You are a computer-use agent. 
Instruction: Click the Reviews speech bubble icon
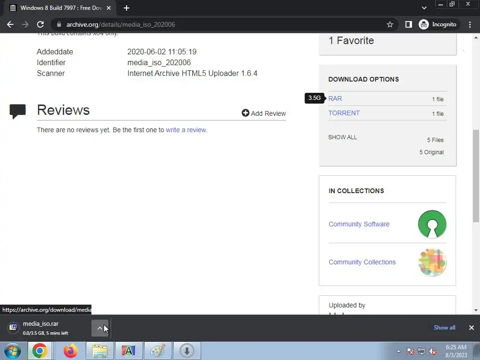pyautogui.click(x=18, y=112)
